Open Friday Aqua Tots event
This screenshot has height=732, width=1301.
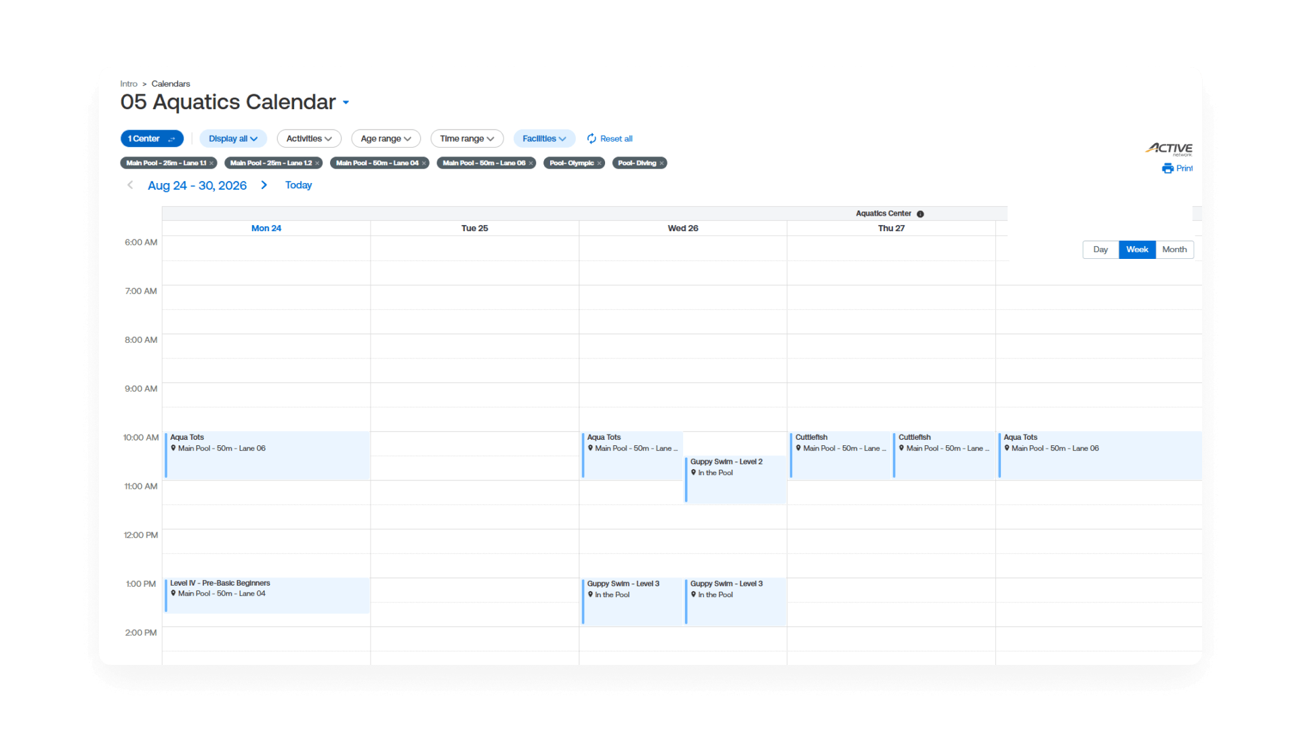1100,455
